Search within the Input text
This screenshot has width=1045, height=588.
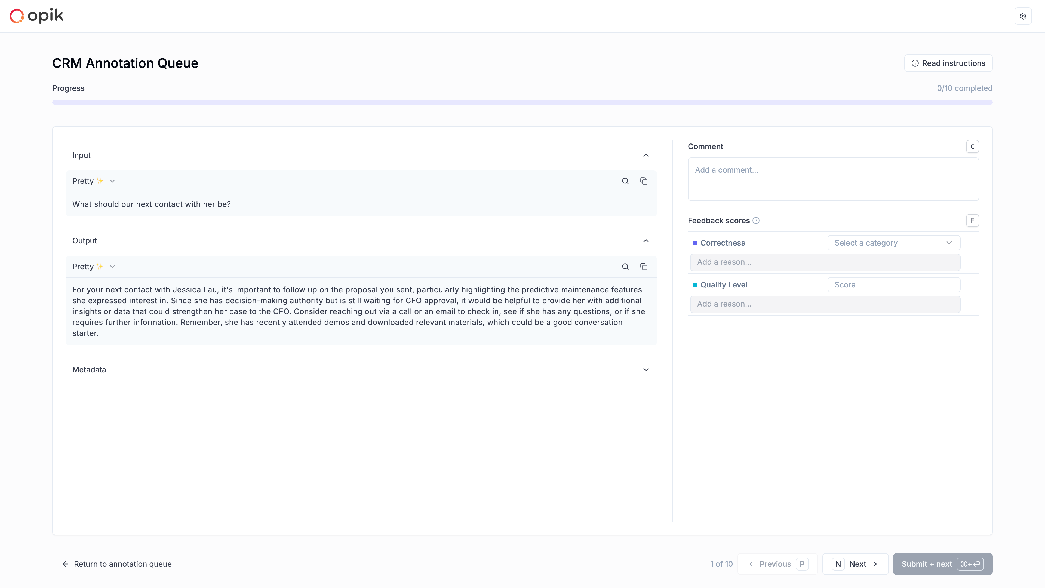(625, 181)
